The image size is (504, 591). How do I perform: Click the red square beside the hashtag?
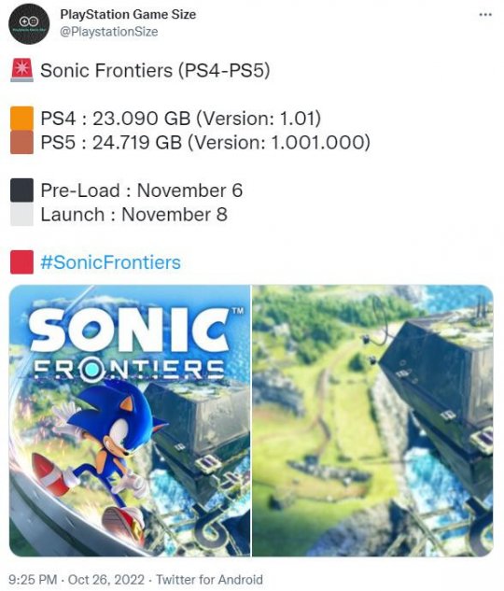coord(21,262)
